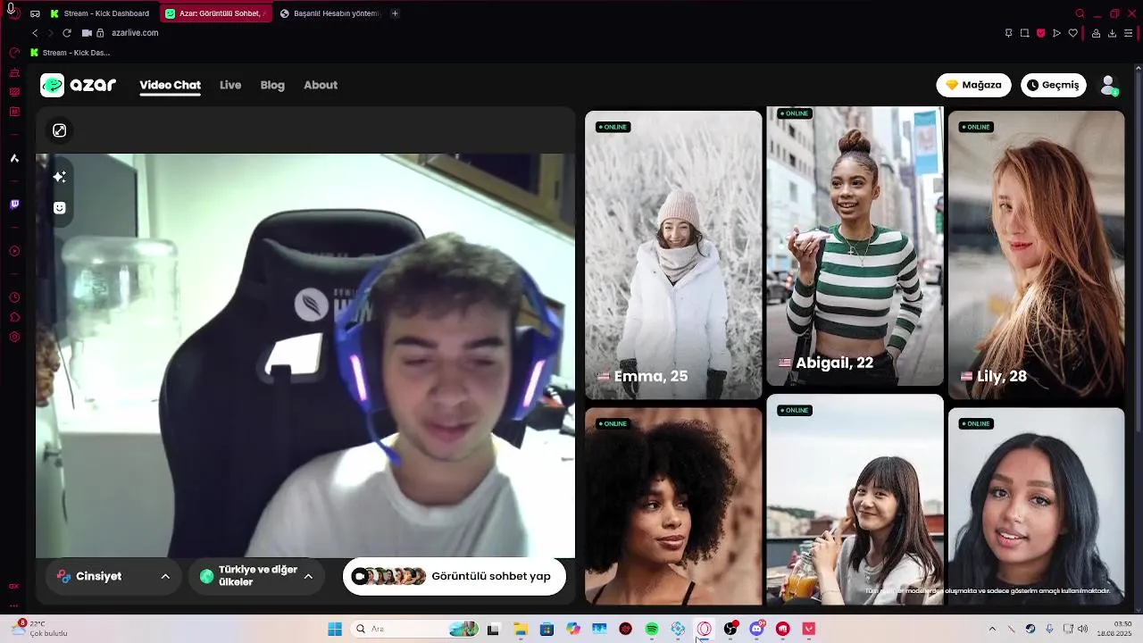Open Twitch in the Opera sidebar
The height and width of the screenshot is (643, 1143).
14,205
